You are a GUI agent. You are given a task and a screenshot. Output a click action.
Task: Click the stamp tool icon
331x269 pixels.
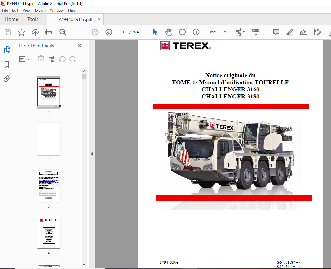(317, 32)
